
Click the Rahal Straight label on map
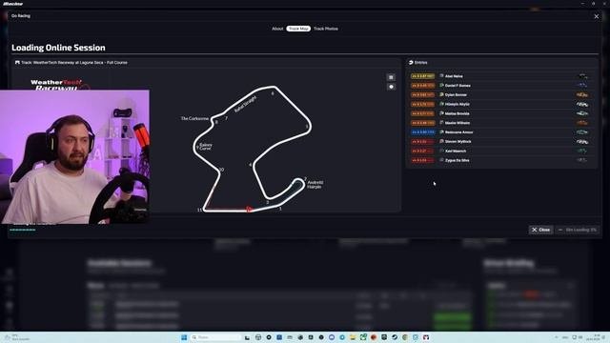click(x=246, y=104)
